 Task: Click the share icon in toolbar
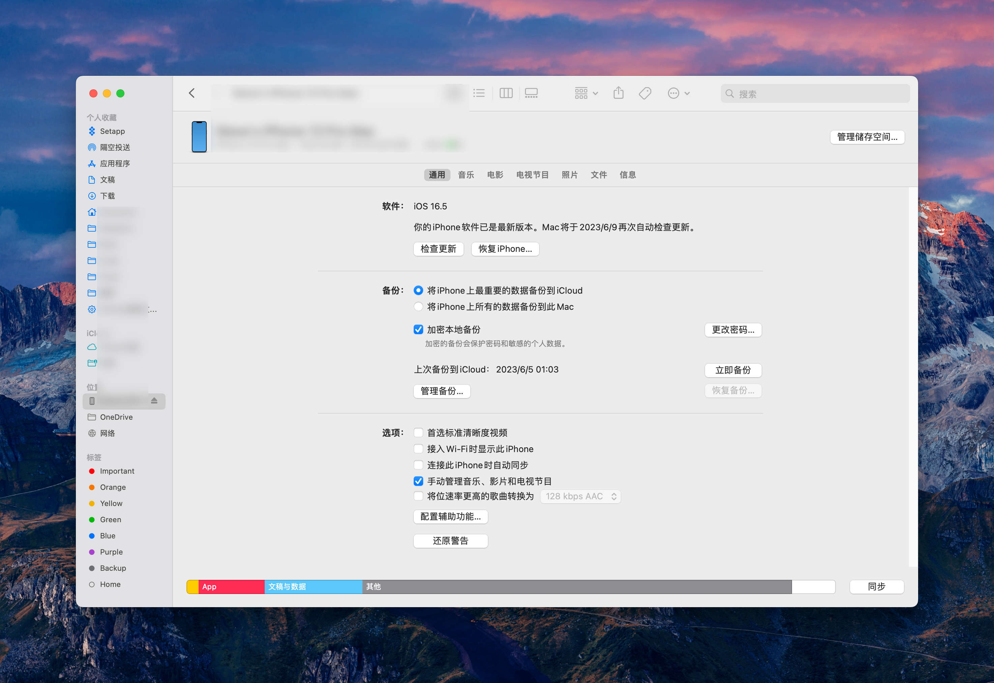point(618,93)
